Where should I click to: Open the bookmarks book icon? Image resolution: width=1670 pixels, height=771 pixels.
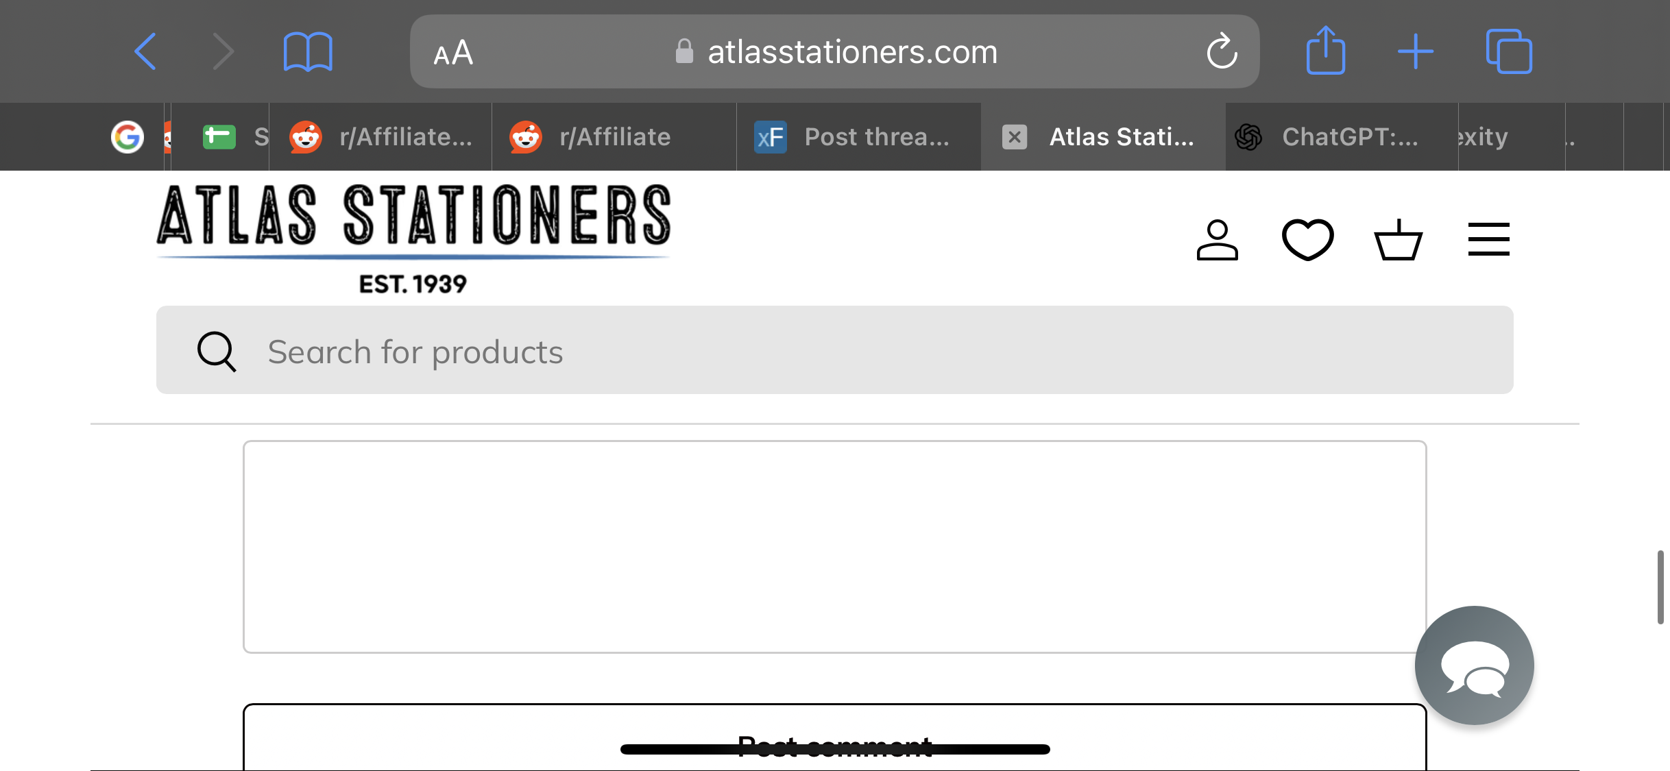308,51
